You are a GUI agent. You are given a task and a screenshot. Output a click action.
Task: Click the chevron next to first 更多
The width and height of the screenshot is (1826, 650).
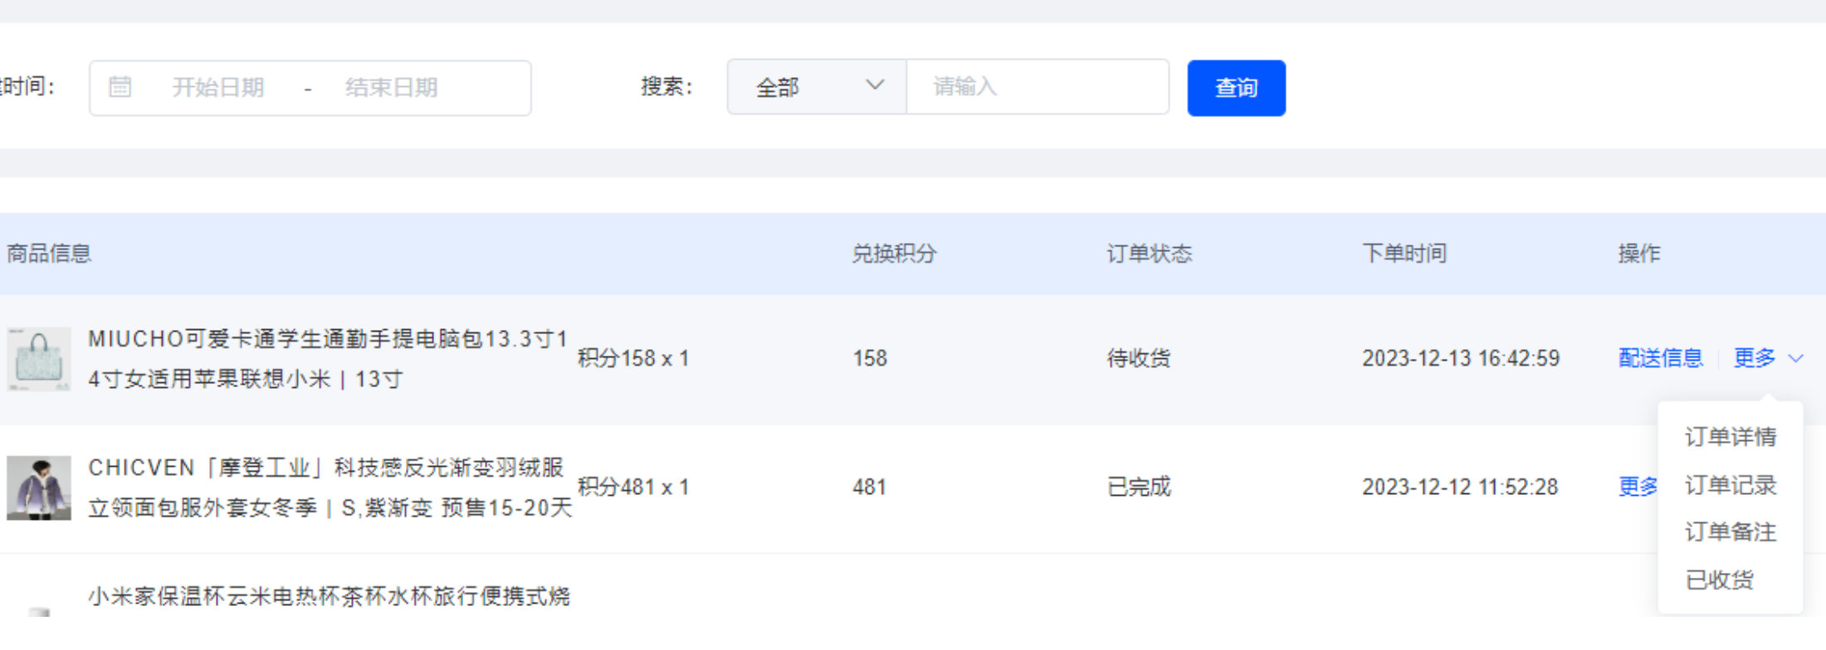coord(1795,359)
